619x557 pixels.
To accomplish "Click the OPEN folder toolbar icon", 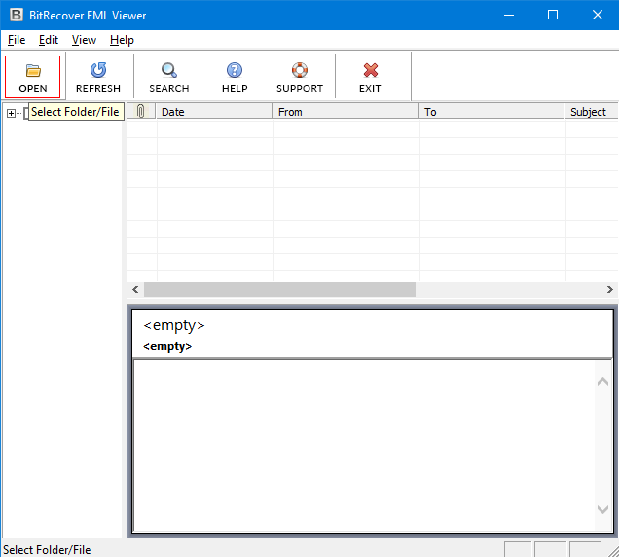I will click(x=33, y=71).
